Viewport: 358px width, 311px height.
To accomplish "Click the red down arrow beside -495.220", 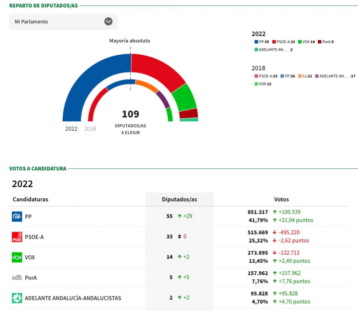I will pyautogui.click(x=274, y=233).
